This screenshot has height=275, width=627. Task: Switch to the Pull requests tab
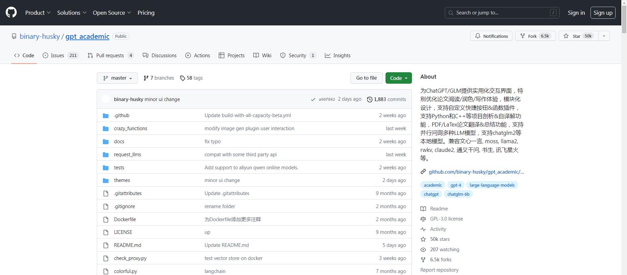[111, 56]
